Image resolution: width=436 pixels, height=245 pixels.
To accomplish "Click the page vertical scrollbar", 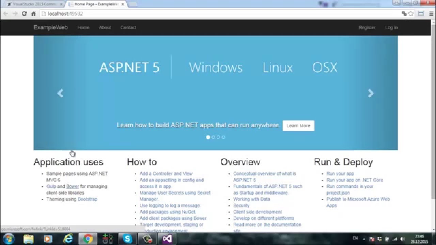I will click(433, 112).
